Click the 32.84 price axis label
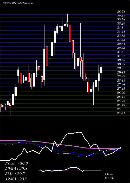 pos(121,44)
